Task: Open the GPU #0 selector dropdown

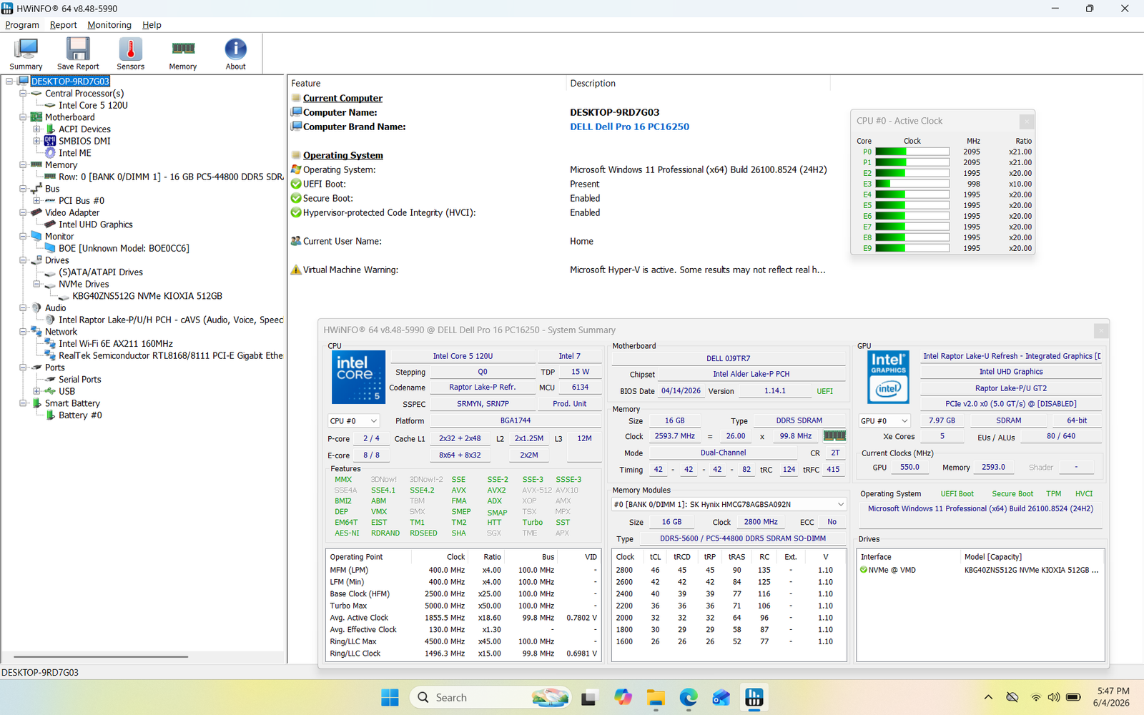Action: pyautogui.click(x=885, y=421)
